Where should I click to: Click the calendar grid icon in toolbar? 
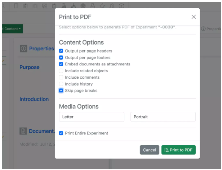(x=35, y=6)
